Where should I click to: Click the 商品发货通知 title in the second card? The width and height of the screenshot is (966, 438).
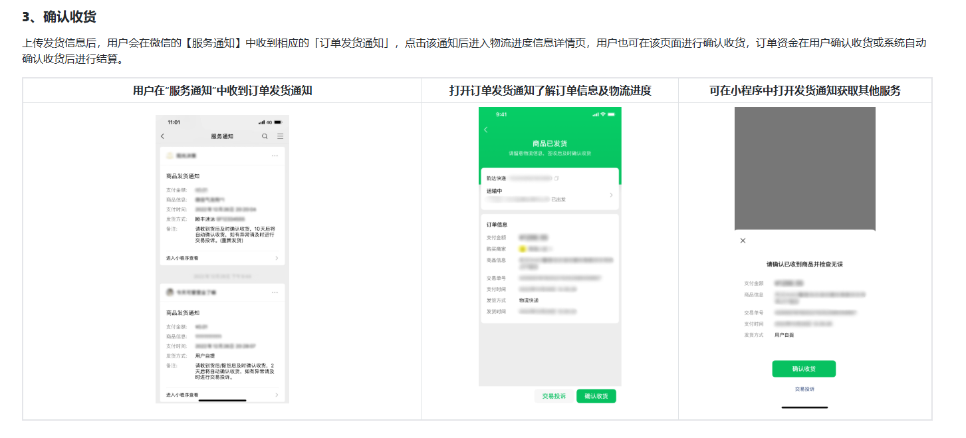click(x=183, y=312)
